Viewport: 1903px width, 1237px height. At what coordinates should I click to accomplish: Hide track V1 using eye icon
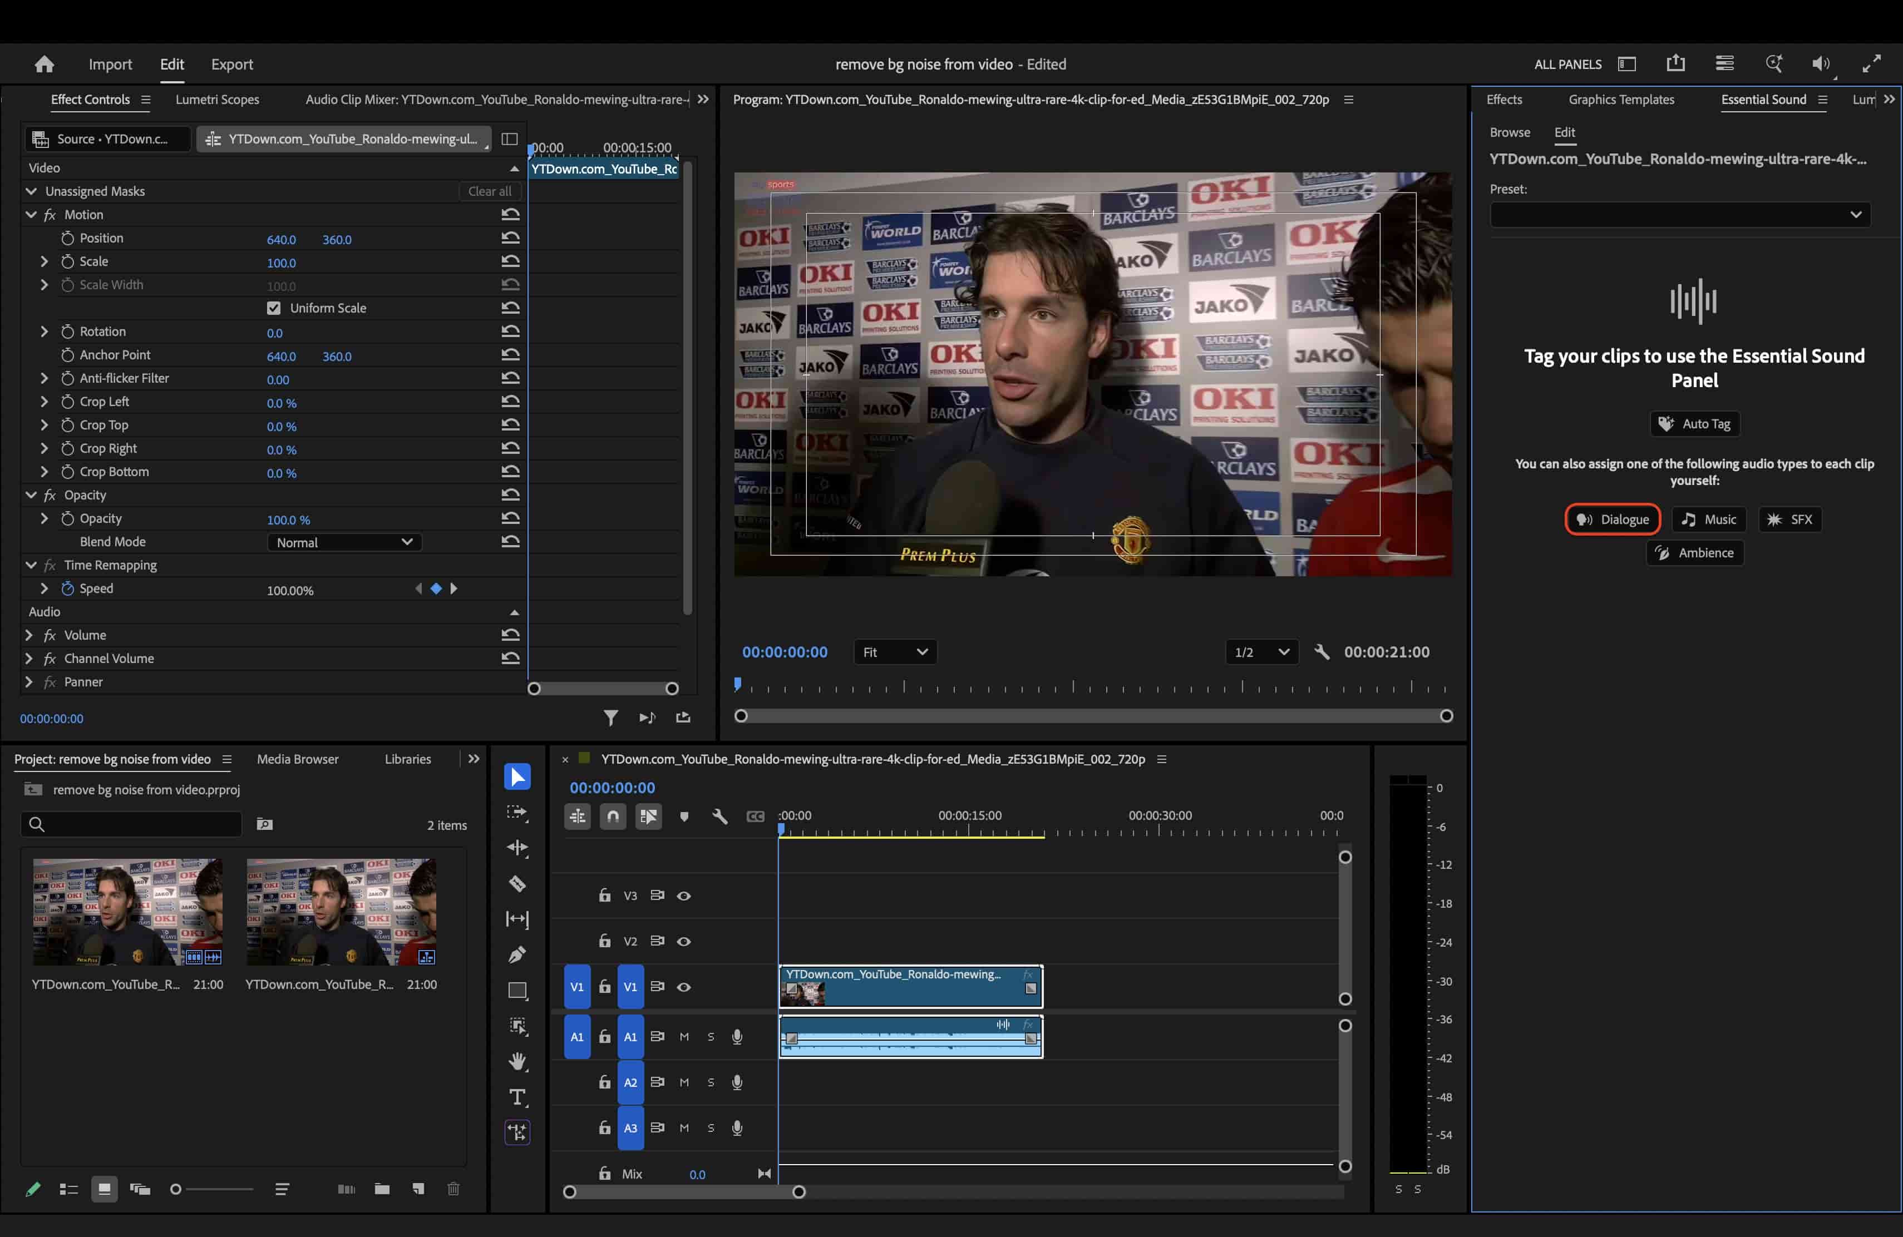click(x=684, y=987)
